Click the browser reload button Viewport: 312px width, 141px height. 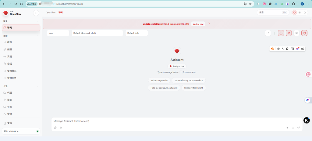[16, 4]
